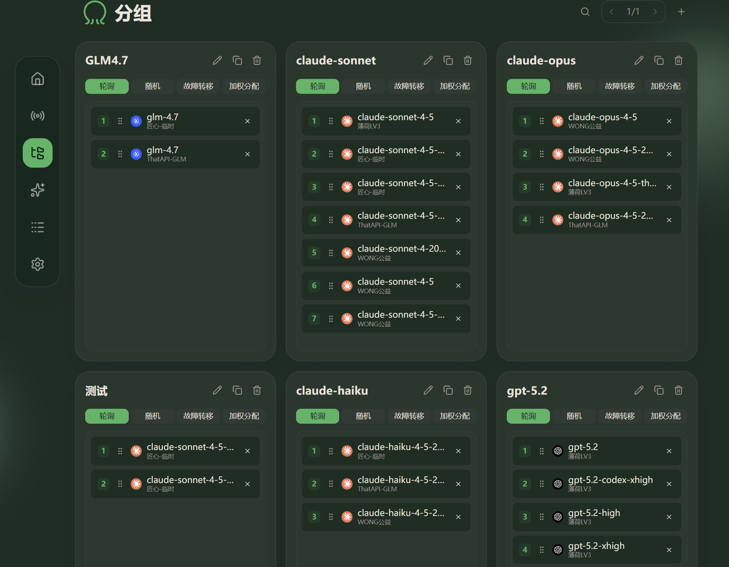
Task: Open the active groups tab in sidebar
Action: (38, 153)
